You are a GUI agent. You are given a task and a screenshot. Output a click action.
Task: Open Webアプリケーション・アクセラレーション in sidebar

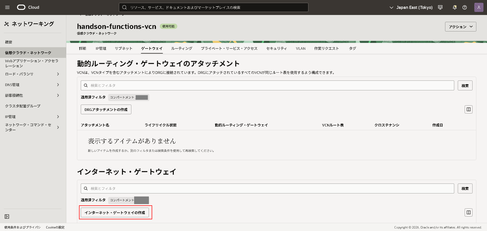coord(32,63)
